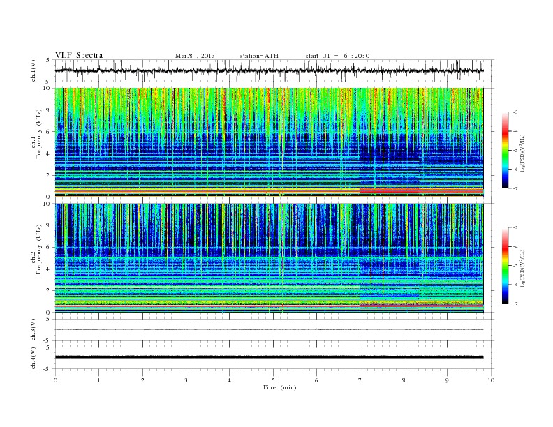Click ch.1 frequency axis '8' tick label
553x427 pixels.
(49, 110)
